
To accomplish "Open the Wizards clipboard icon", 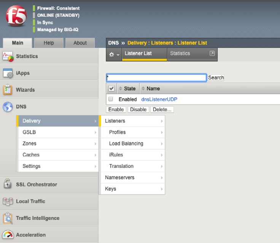I will 8,90.
